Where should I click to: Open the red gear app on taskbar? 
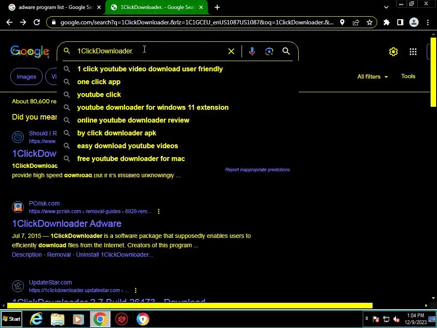pyautogui.click(x=122, y=319)
